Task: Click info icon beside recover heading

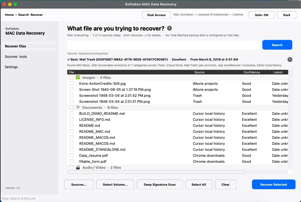Action: (x=169, y=28)
